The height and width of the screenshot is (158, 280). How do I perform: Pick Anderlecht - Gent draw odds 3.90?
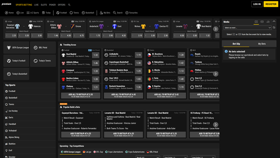(x=108, y=36)
